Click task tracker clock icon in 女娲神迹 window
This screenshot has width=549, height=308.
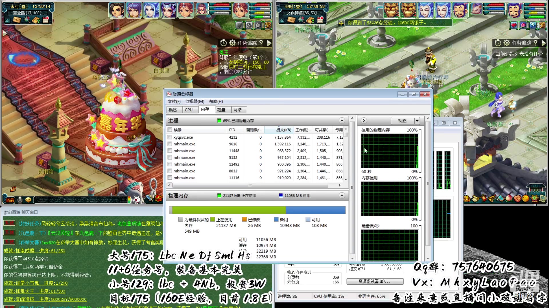[498, 43]
